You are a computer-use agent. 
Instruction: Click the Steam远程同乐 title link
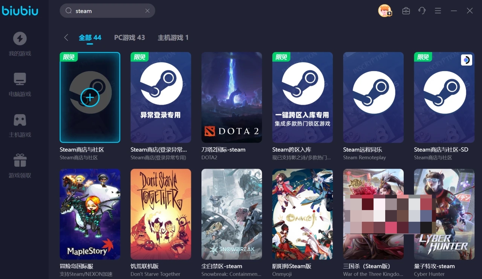pos(363,149)
